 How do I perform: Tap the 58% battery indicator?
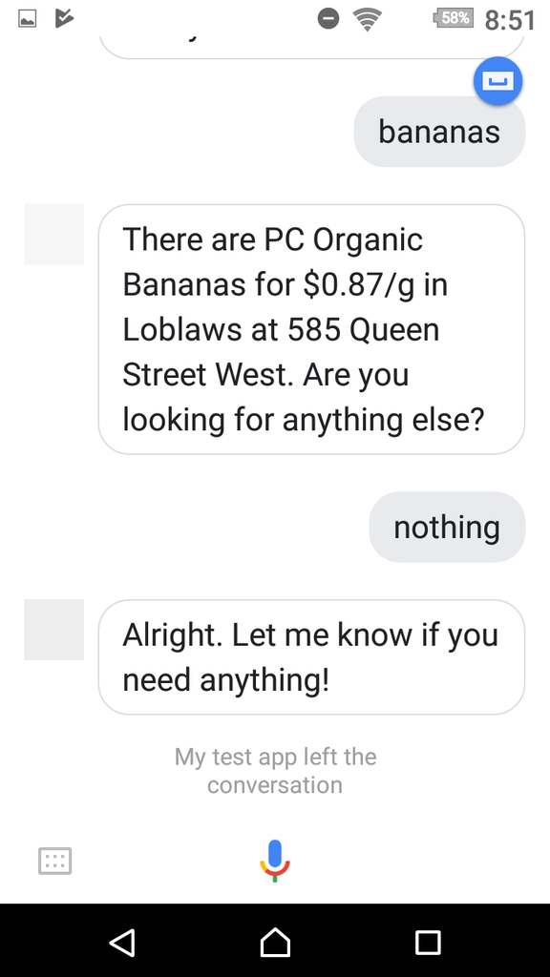(x=454, y=18)
